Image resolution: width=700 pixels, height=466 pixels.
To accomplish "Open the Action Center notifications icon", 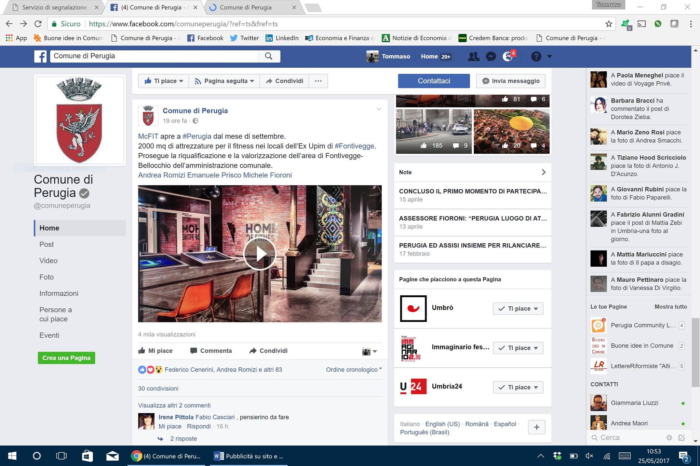I will pos(684,456).
